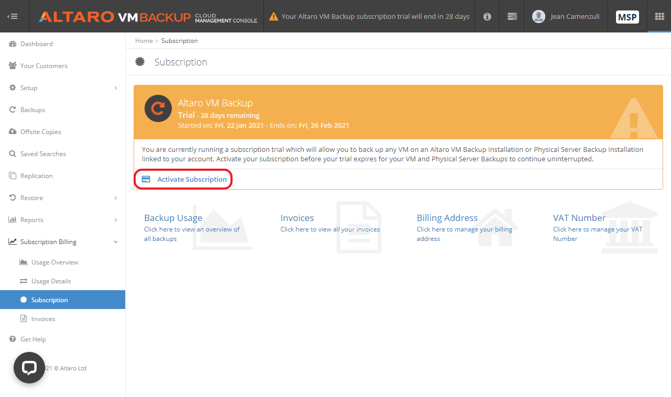Click the Dashboard gauge icon in the sidebar
The width and height of the screenshot is (671, 397).
[13, 44]
